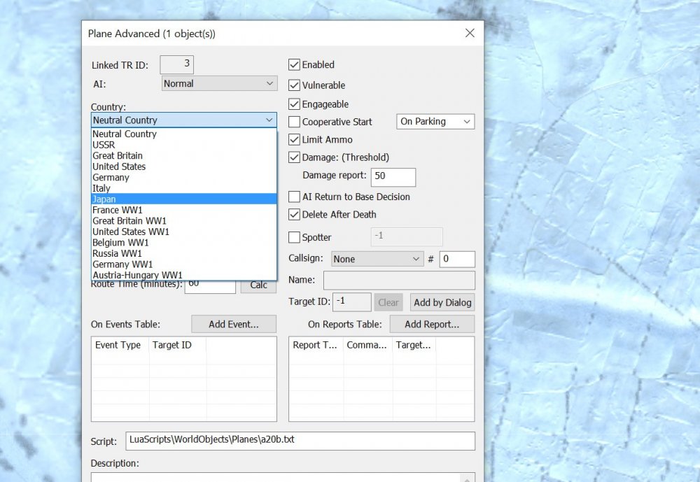Screen dimensions: 700x482
Task: Click the Damage report input field
Action: (393, 176)
